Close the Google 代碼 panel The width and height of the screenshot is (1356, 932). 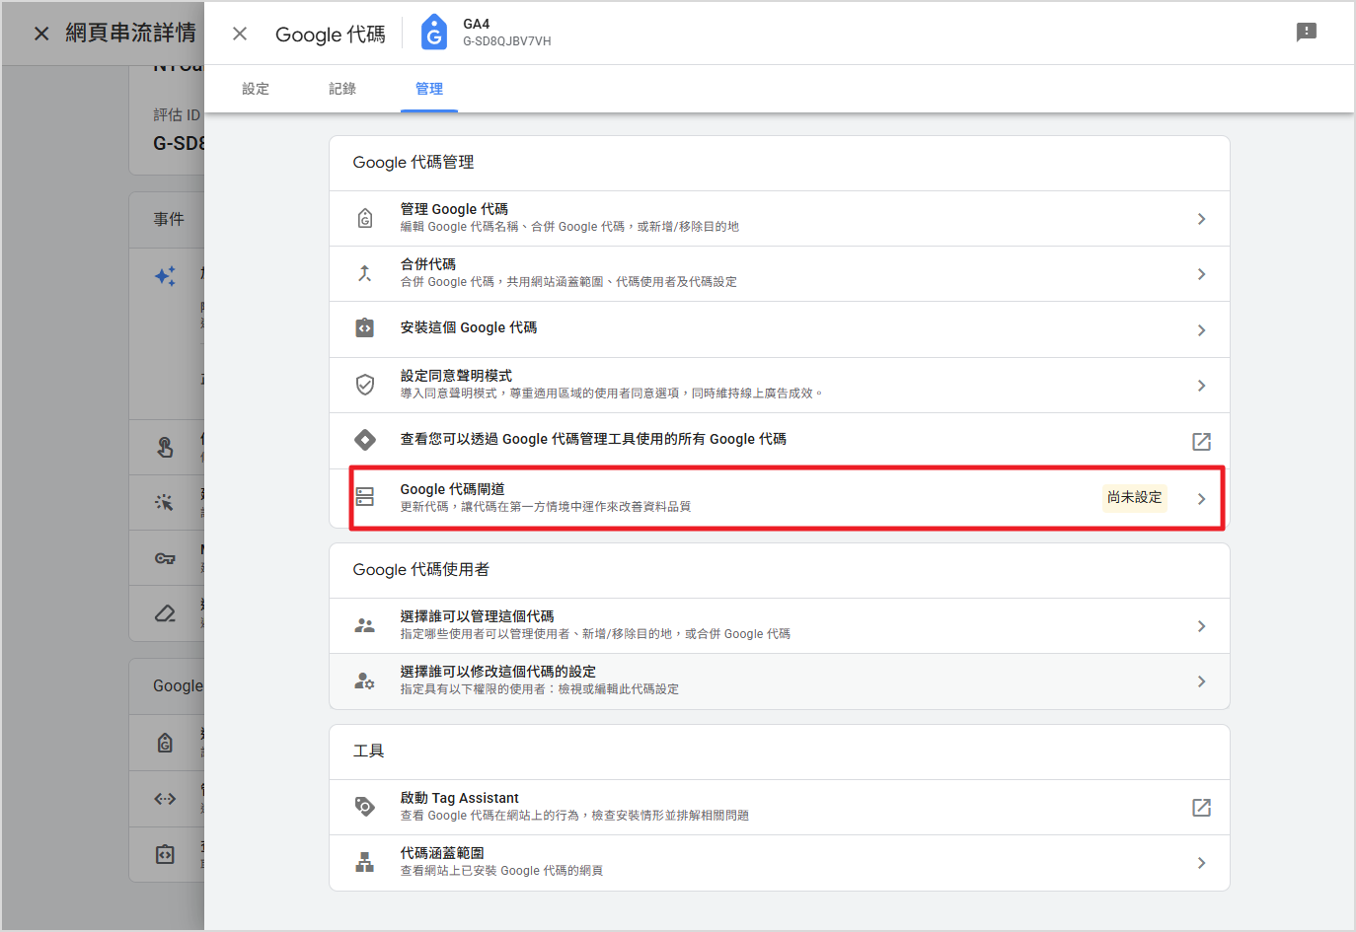[x=240, y=34]
